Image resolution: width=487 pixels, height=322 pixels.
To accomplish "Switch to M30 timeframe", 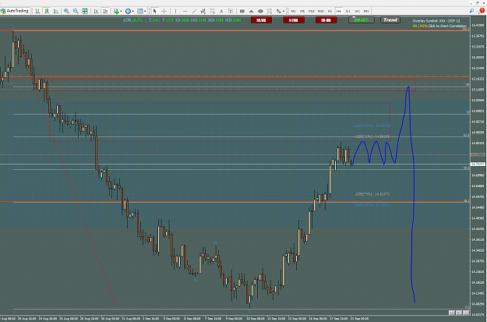I will tap(320, 11).
